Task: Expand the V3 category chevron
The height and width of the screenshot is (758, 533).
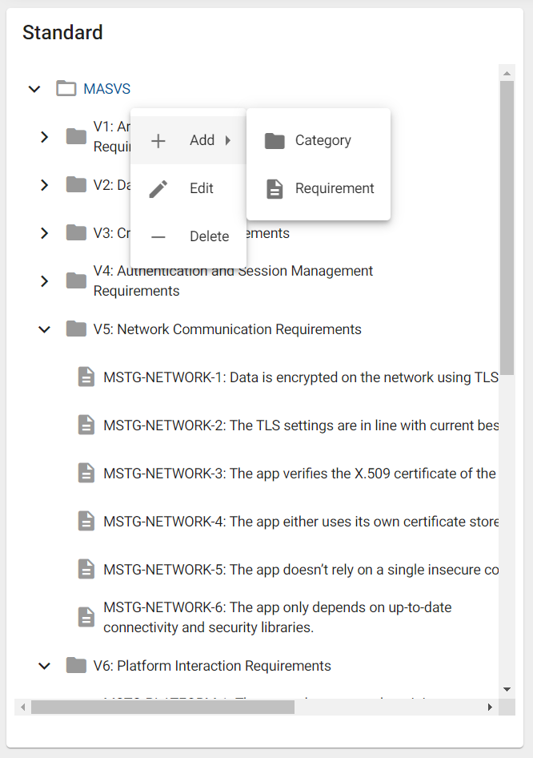Action: click(x=45, y=233)
